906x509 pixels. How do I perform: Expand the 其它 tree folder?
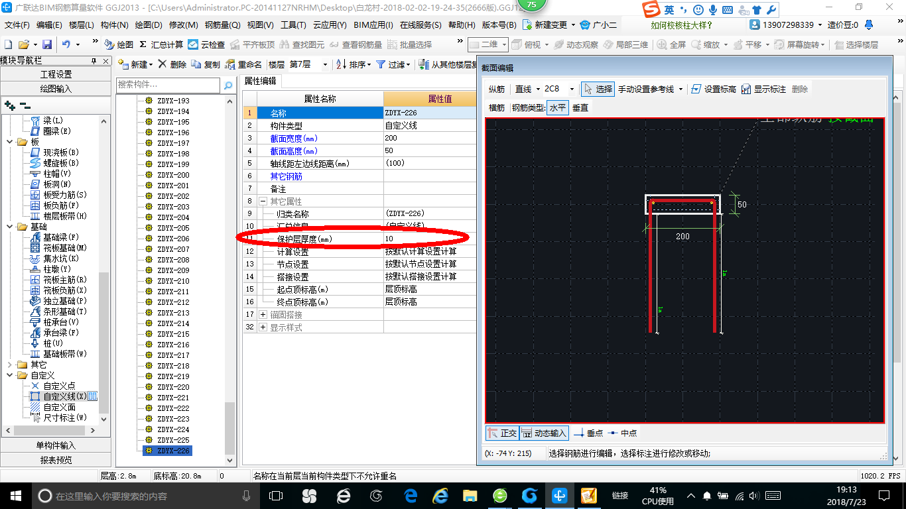tap(9, 365)
